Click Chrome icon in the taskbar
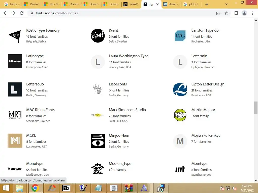The width and height of the screenshot is (258, 193). coord(35,188)
